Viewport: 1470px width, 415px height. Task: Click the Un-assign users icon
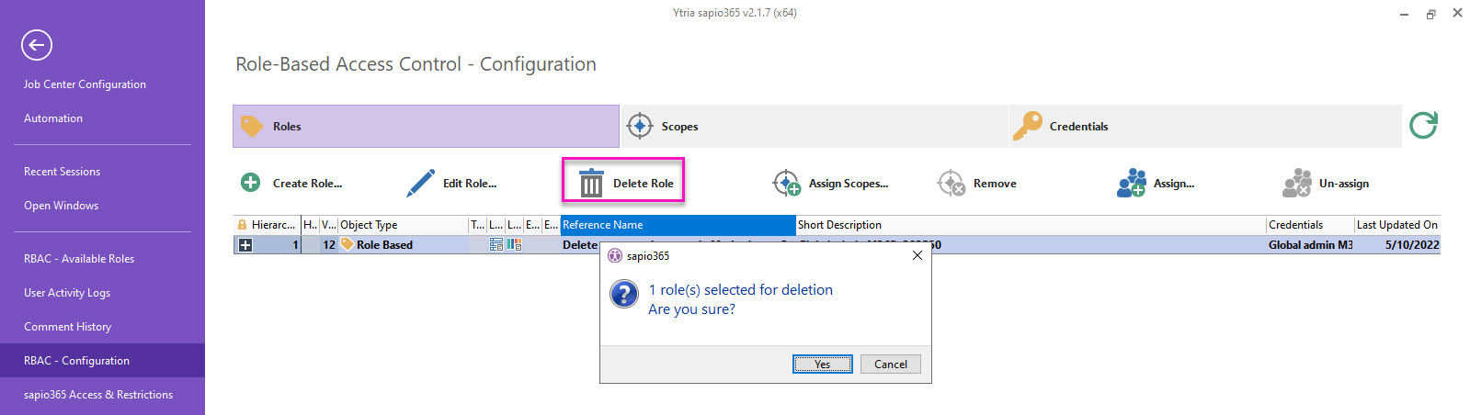1297,183
